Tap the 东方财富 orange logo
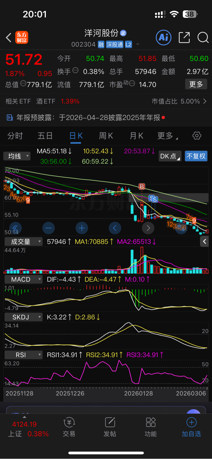The height and width of the screenshot is (459, 212). (22, 38)
